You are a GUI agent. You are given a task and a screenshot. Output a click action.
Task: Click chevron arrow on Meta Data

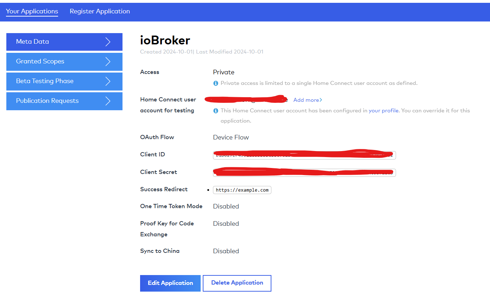coord(108,42)
